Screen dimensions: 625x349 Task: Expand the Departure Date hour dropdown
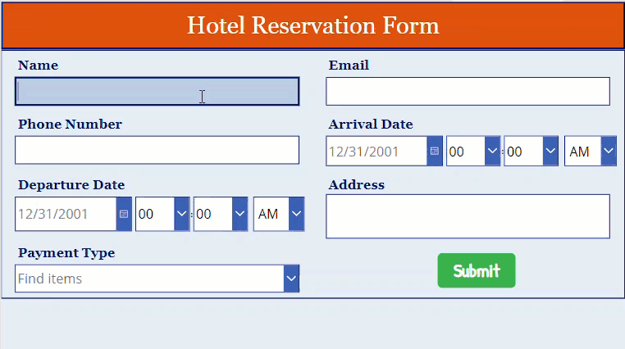point(181,214)
